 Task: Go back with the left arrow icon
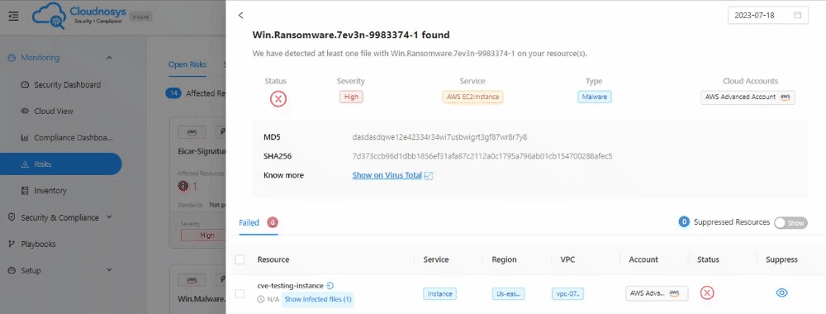pos(240,15)
